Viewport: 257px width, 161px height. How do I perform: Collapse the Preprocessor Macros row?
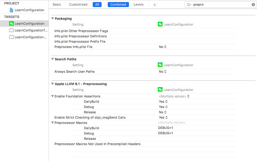point(53,123)
